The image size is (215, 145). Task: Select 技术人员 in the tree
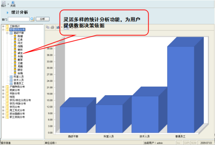tap(19, 80)
